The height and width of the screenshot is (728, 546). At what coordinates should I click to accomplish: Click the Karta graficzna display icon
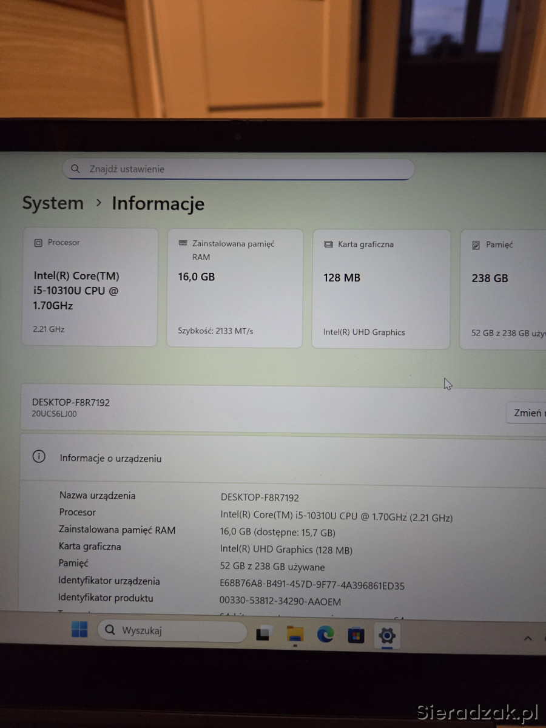(x=328, y=244)
